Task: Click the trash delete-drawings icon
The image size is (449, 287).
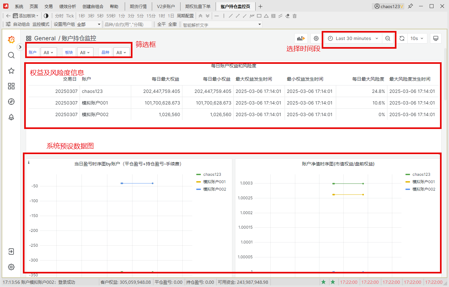Action: 295,16
